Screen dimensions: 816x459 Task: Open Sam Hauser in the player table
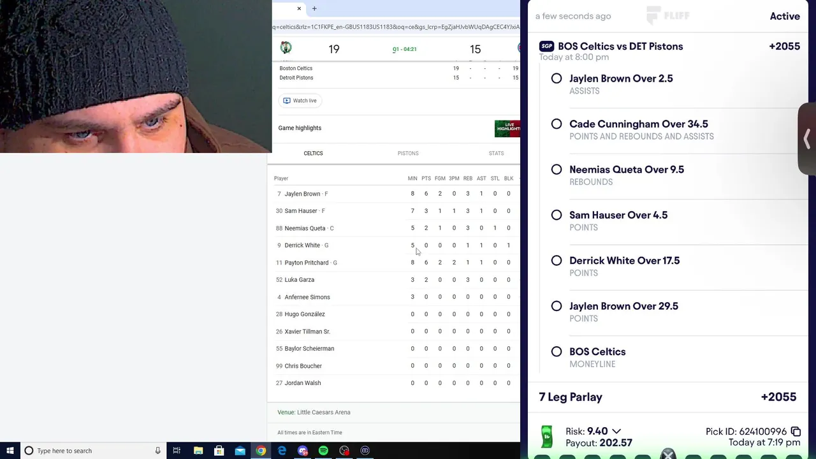(301, 211)
